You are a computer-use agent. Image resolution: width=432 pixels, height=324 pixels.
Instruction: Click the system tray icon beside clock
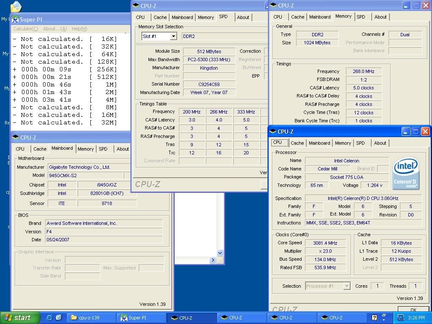pyautogui.click(x=400, y=318)
